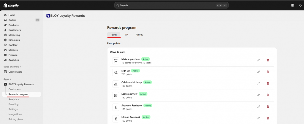The image size is (304, 124).
Task: Click the Search input field
Action: (171, 5)
